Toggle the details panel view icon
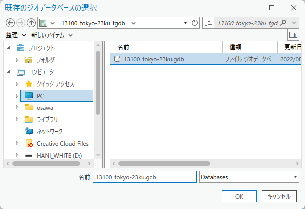Screen dimensions: 305x209 (x=293, y=35)
